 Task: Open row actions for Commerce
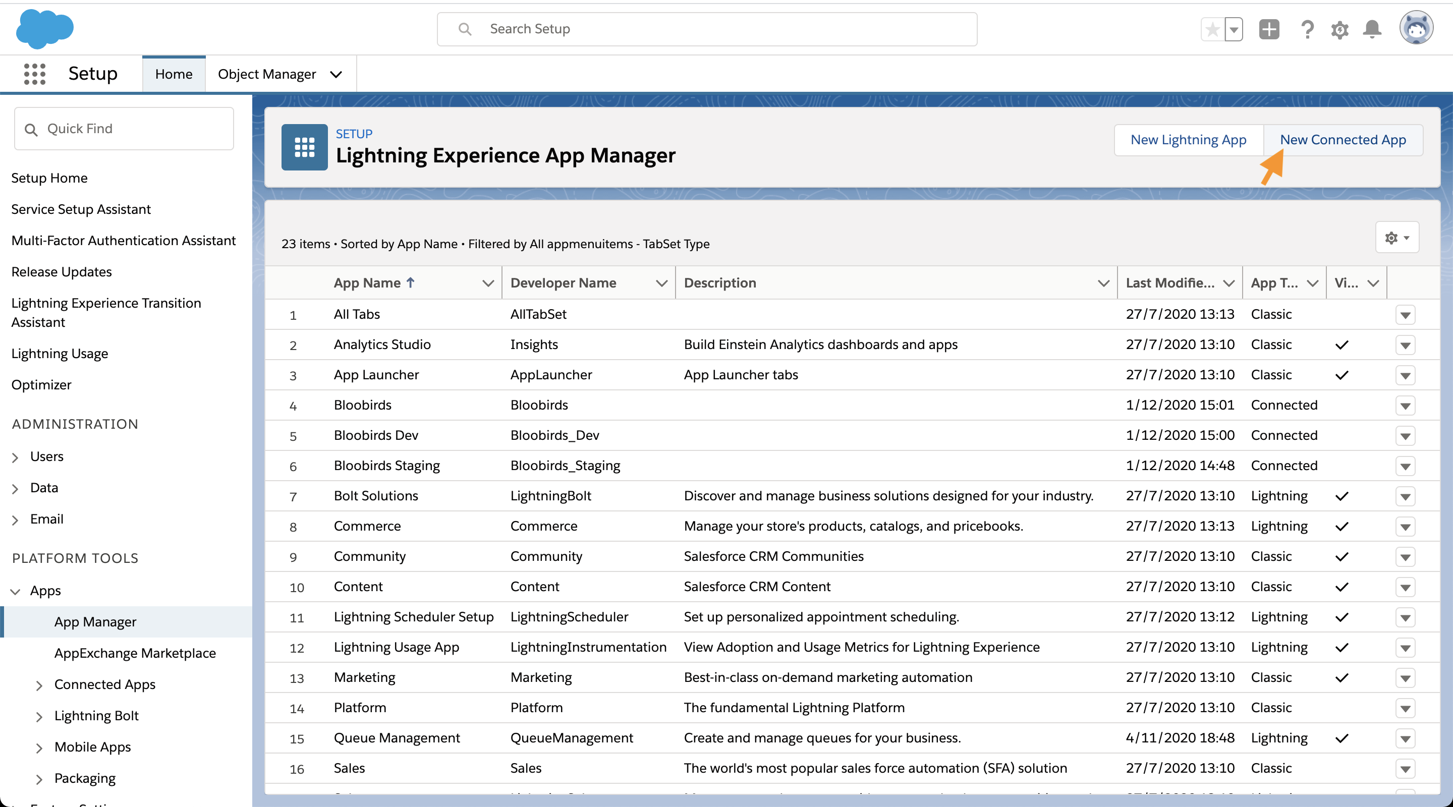tap(1405, 527)
